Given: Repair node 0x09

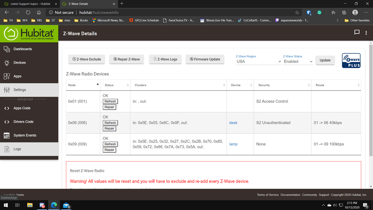Looking at the screenshot, I should pos(109,150).
